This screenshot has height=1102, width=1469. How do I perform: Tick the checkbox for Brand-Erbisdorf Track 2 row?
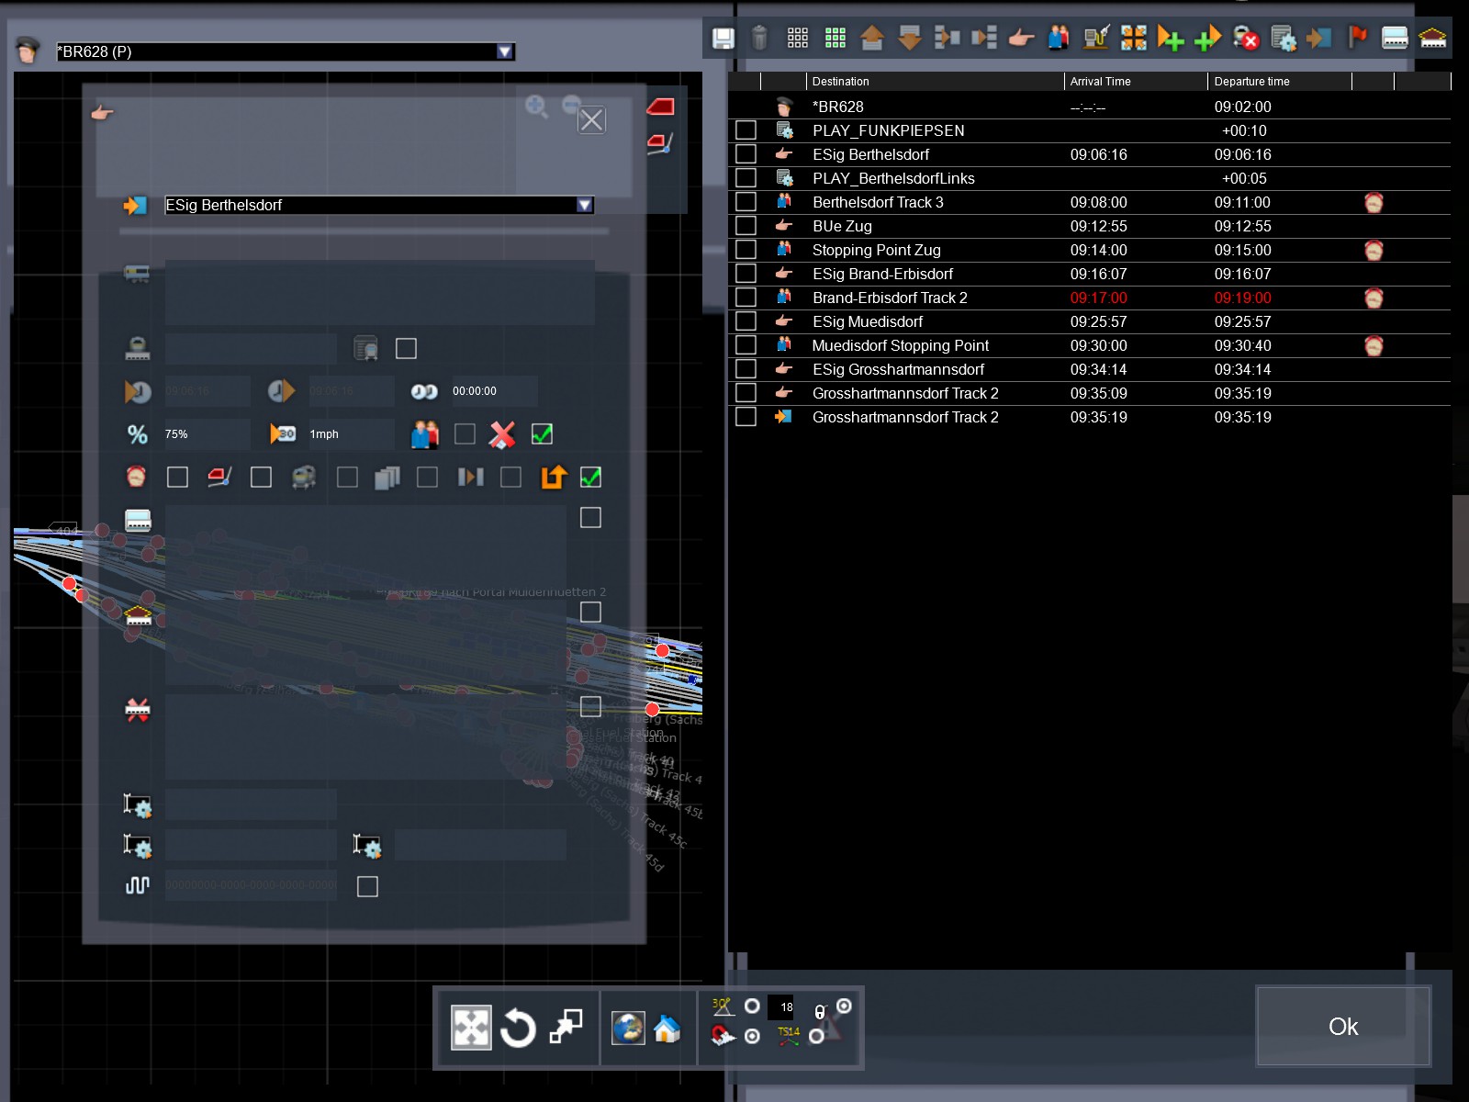(746, 298)
